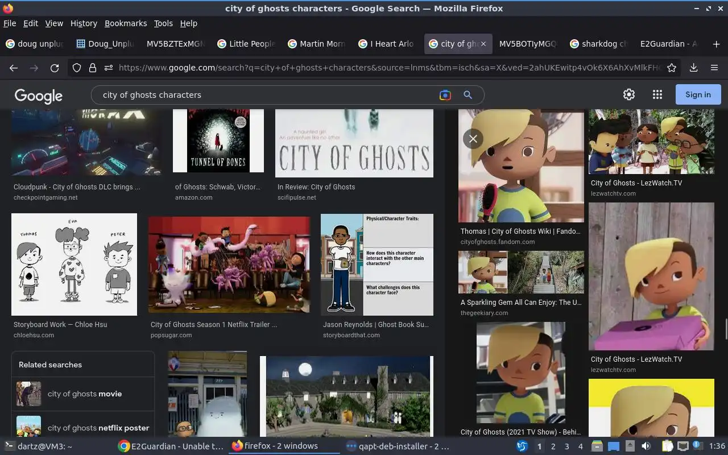Open the Google apps grid

pos(657,94)
